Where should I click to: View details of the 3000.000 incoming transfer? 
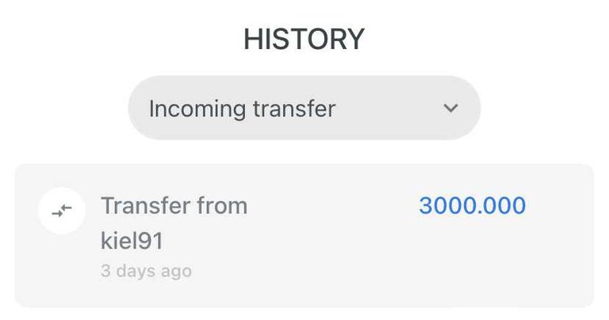pos(304,235)
